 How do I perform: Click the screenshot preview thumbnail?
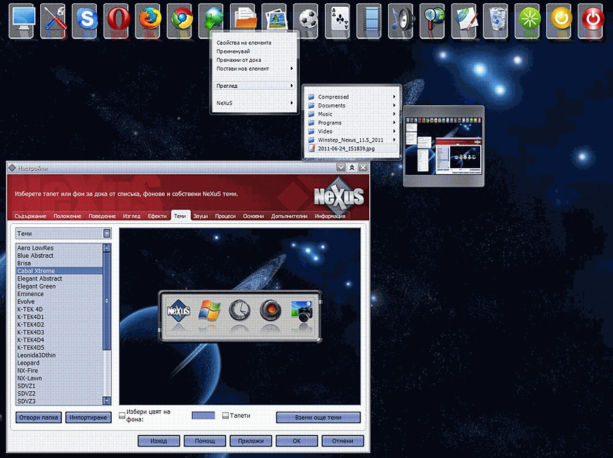(x=443, y=146)
